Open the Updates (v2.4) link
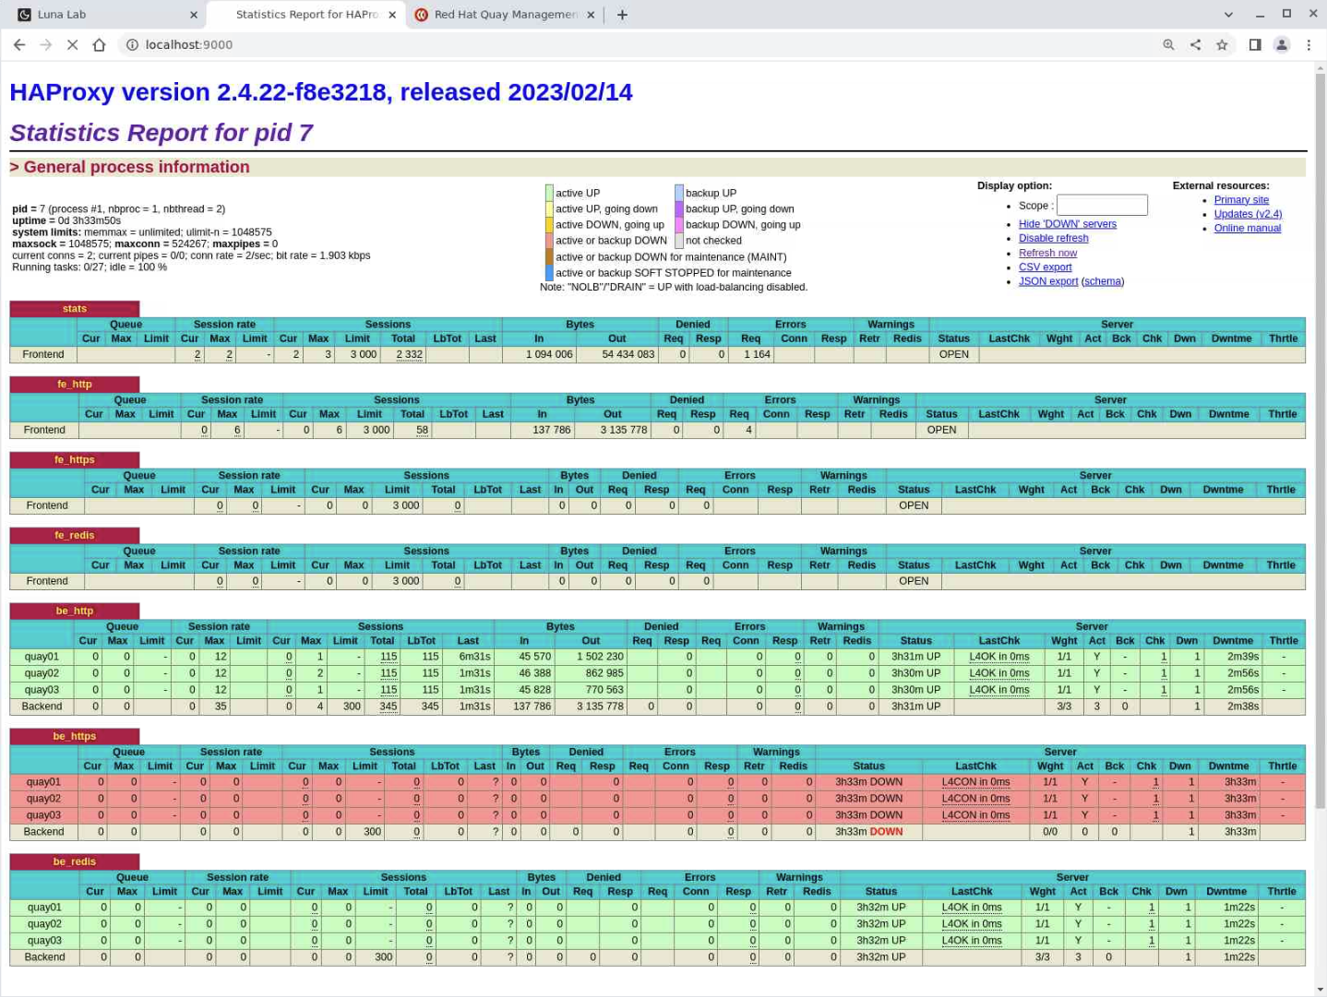Viewport: 1327px width, 997px height. pyautogui.click(x=1248, y=214)
